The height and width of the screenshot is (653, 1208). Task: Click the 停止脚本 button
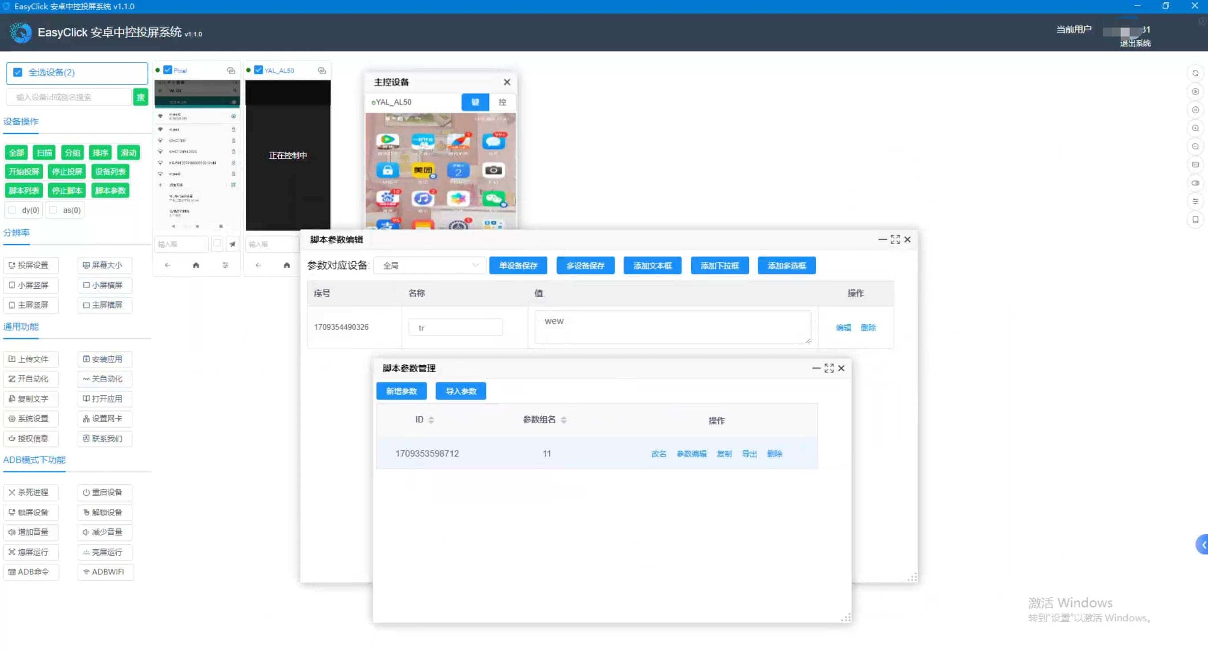(x=67, y=191)
